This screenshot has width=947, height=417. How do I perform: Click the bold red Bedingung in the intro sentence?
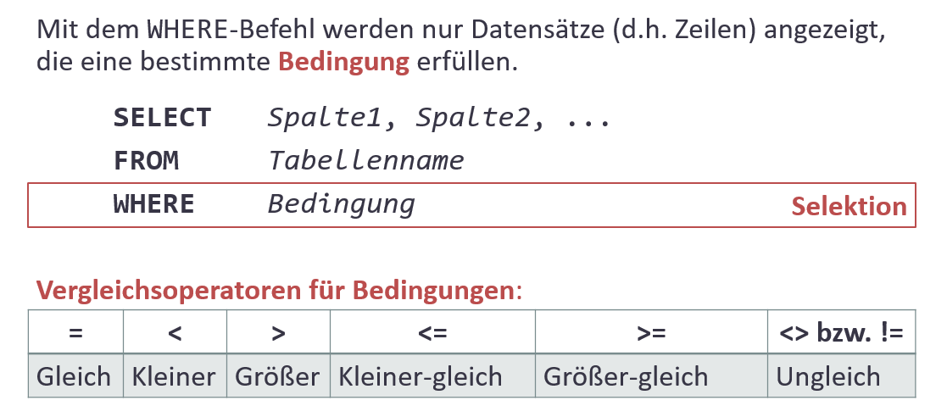(x=343, y=62)
